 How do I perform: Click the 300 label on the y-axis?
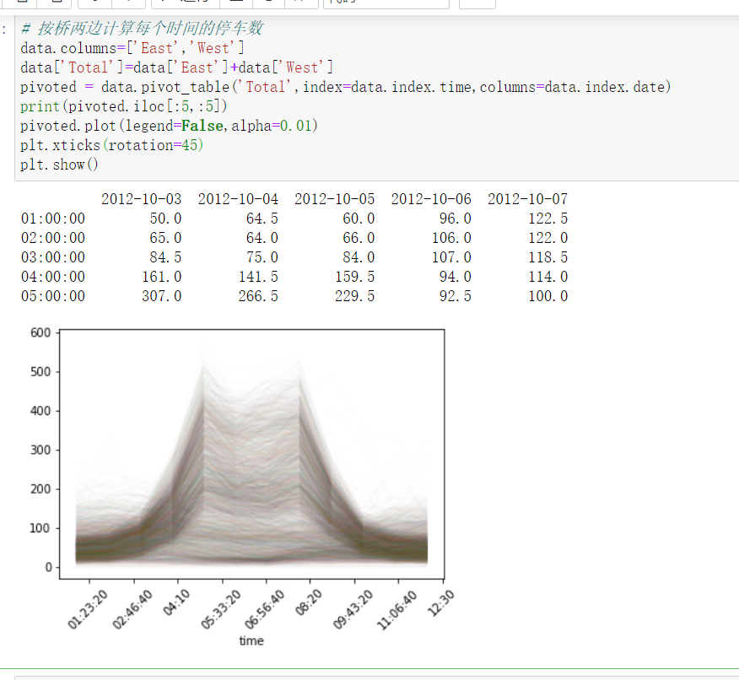[x=40, y=450]
